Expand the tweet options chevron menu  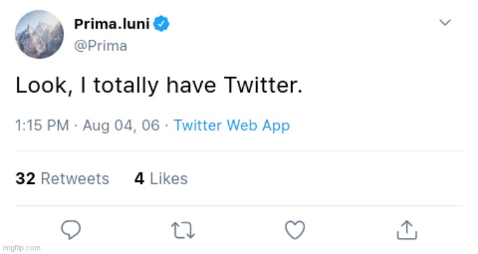pos(445,22)
